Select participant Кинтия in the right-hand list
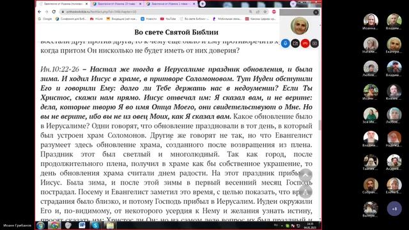This screenshot has width=409, height=230. [394, 92]
